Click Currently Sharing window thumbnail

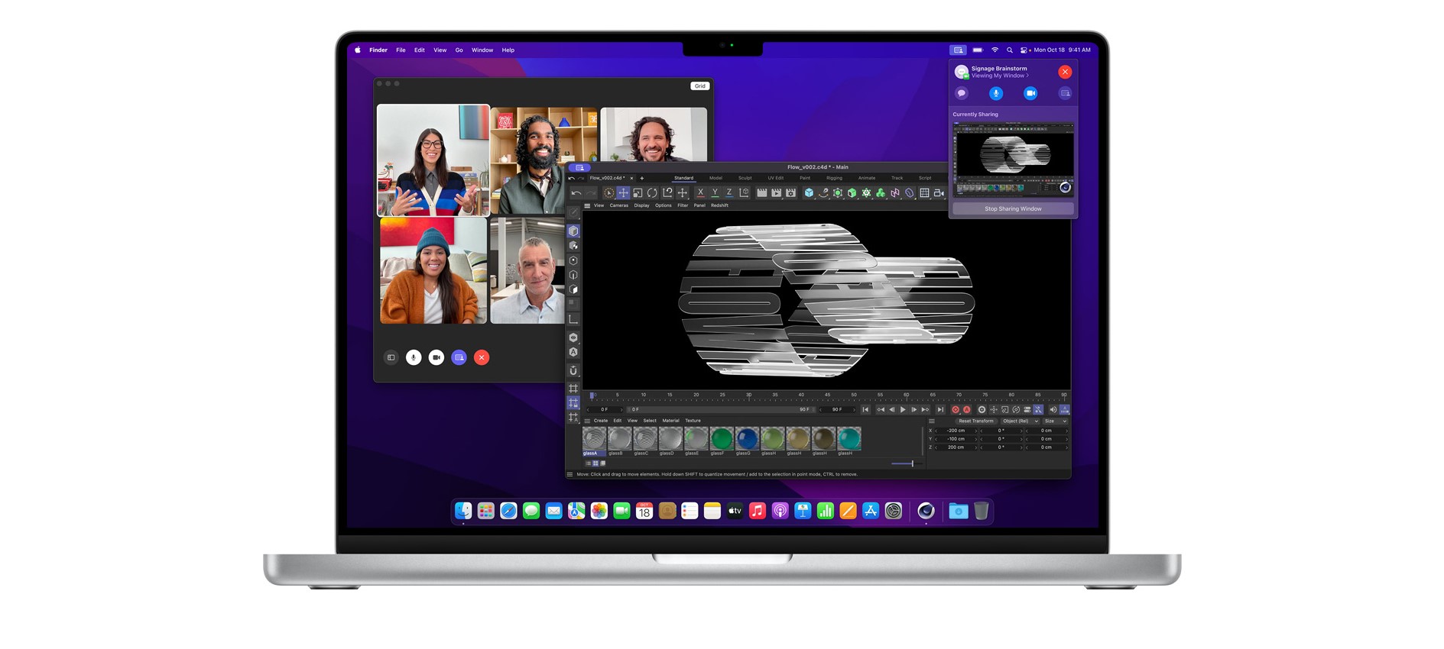pyautogui.click(x=1013, y=160)
